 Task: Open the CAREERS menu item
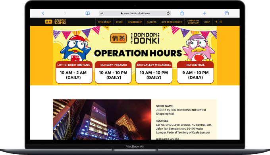152,22
